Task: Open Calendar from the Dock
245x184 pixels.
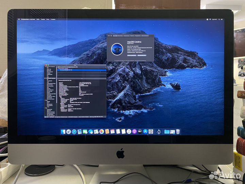Action: coord(113,132)
